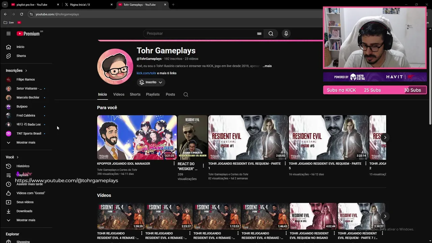Screen dimensions: 432x243
Task: Switch to the Shorts channel tab
Action: [x=135, y=94]
